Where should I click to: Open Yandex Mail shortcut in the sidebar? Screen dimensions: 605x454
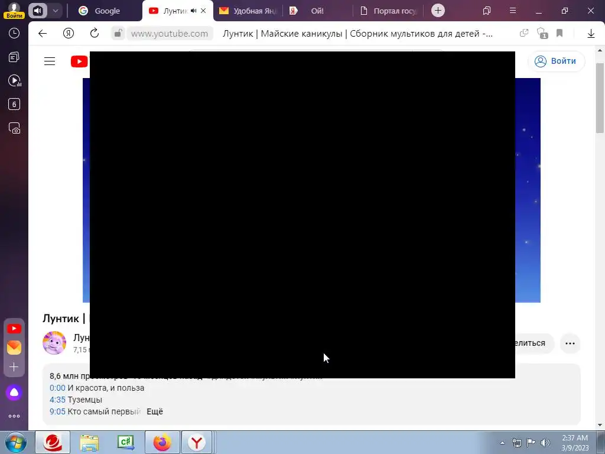pos(14,348)
